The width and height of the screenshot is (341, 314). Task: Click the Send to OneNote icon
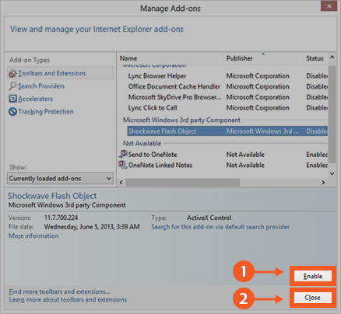point(123,154)
